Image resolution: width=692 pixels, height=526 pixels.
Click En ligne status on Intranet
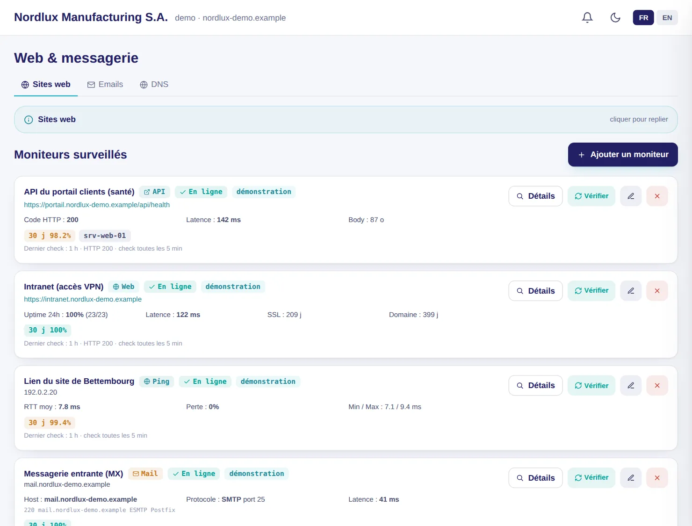pos(170,287)
